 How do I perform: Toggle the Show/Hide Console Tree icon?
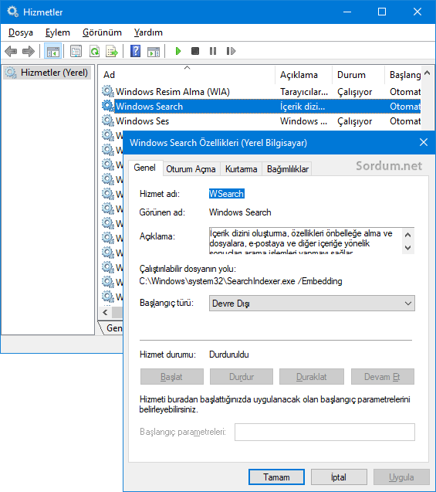tap(52, 51)
